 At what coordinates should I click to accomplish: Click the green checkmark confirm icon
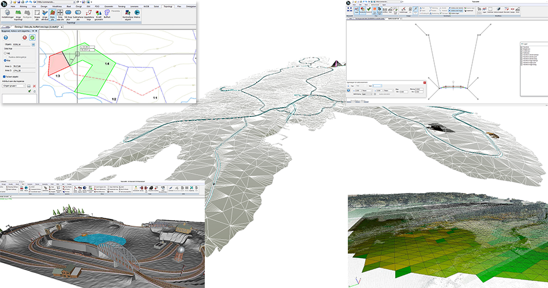tap(32, 37)
